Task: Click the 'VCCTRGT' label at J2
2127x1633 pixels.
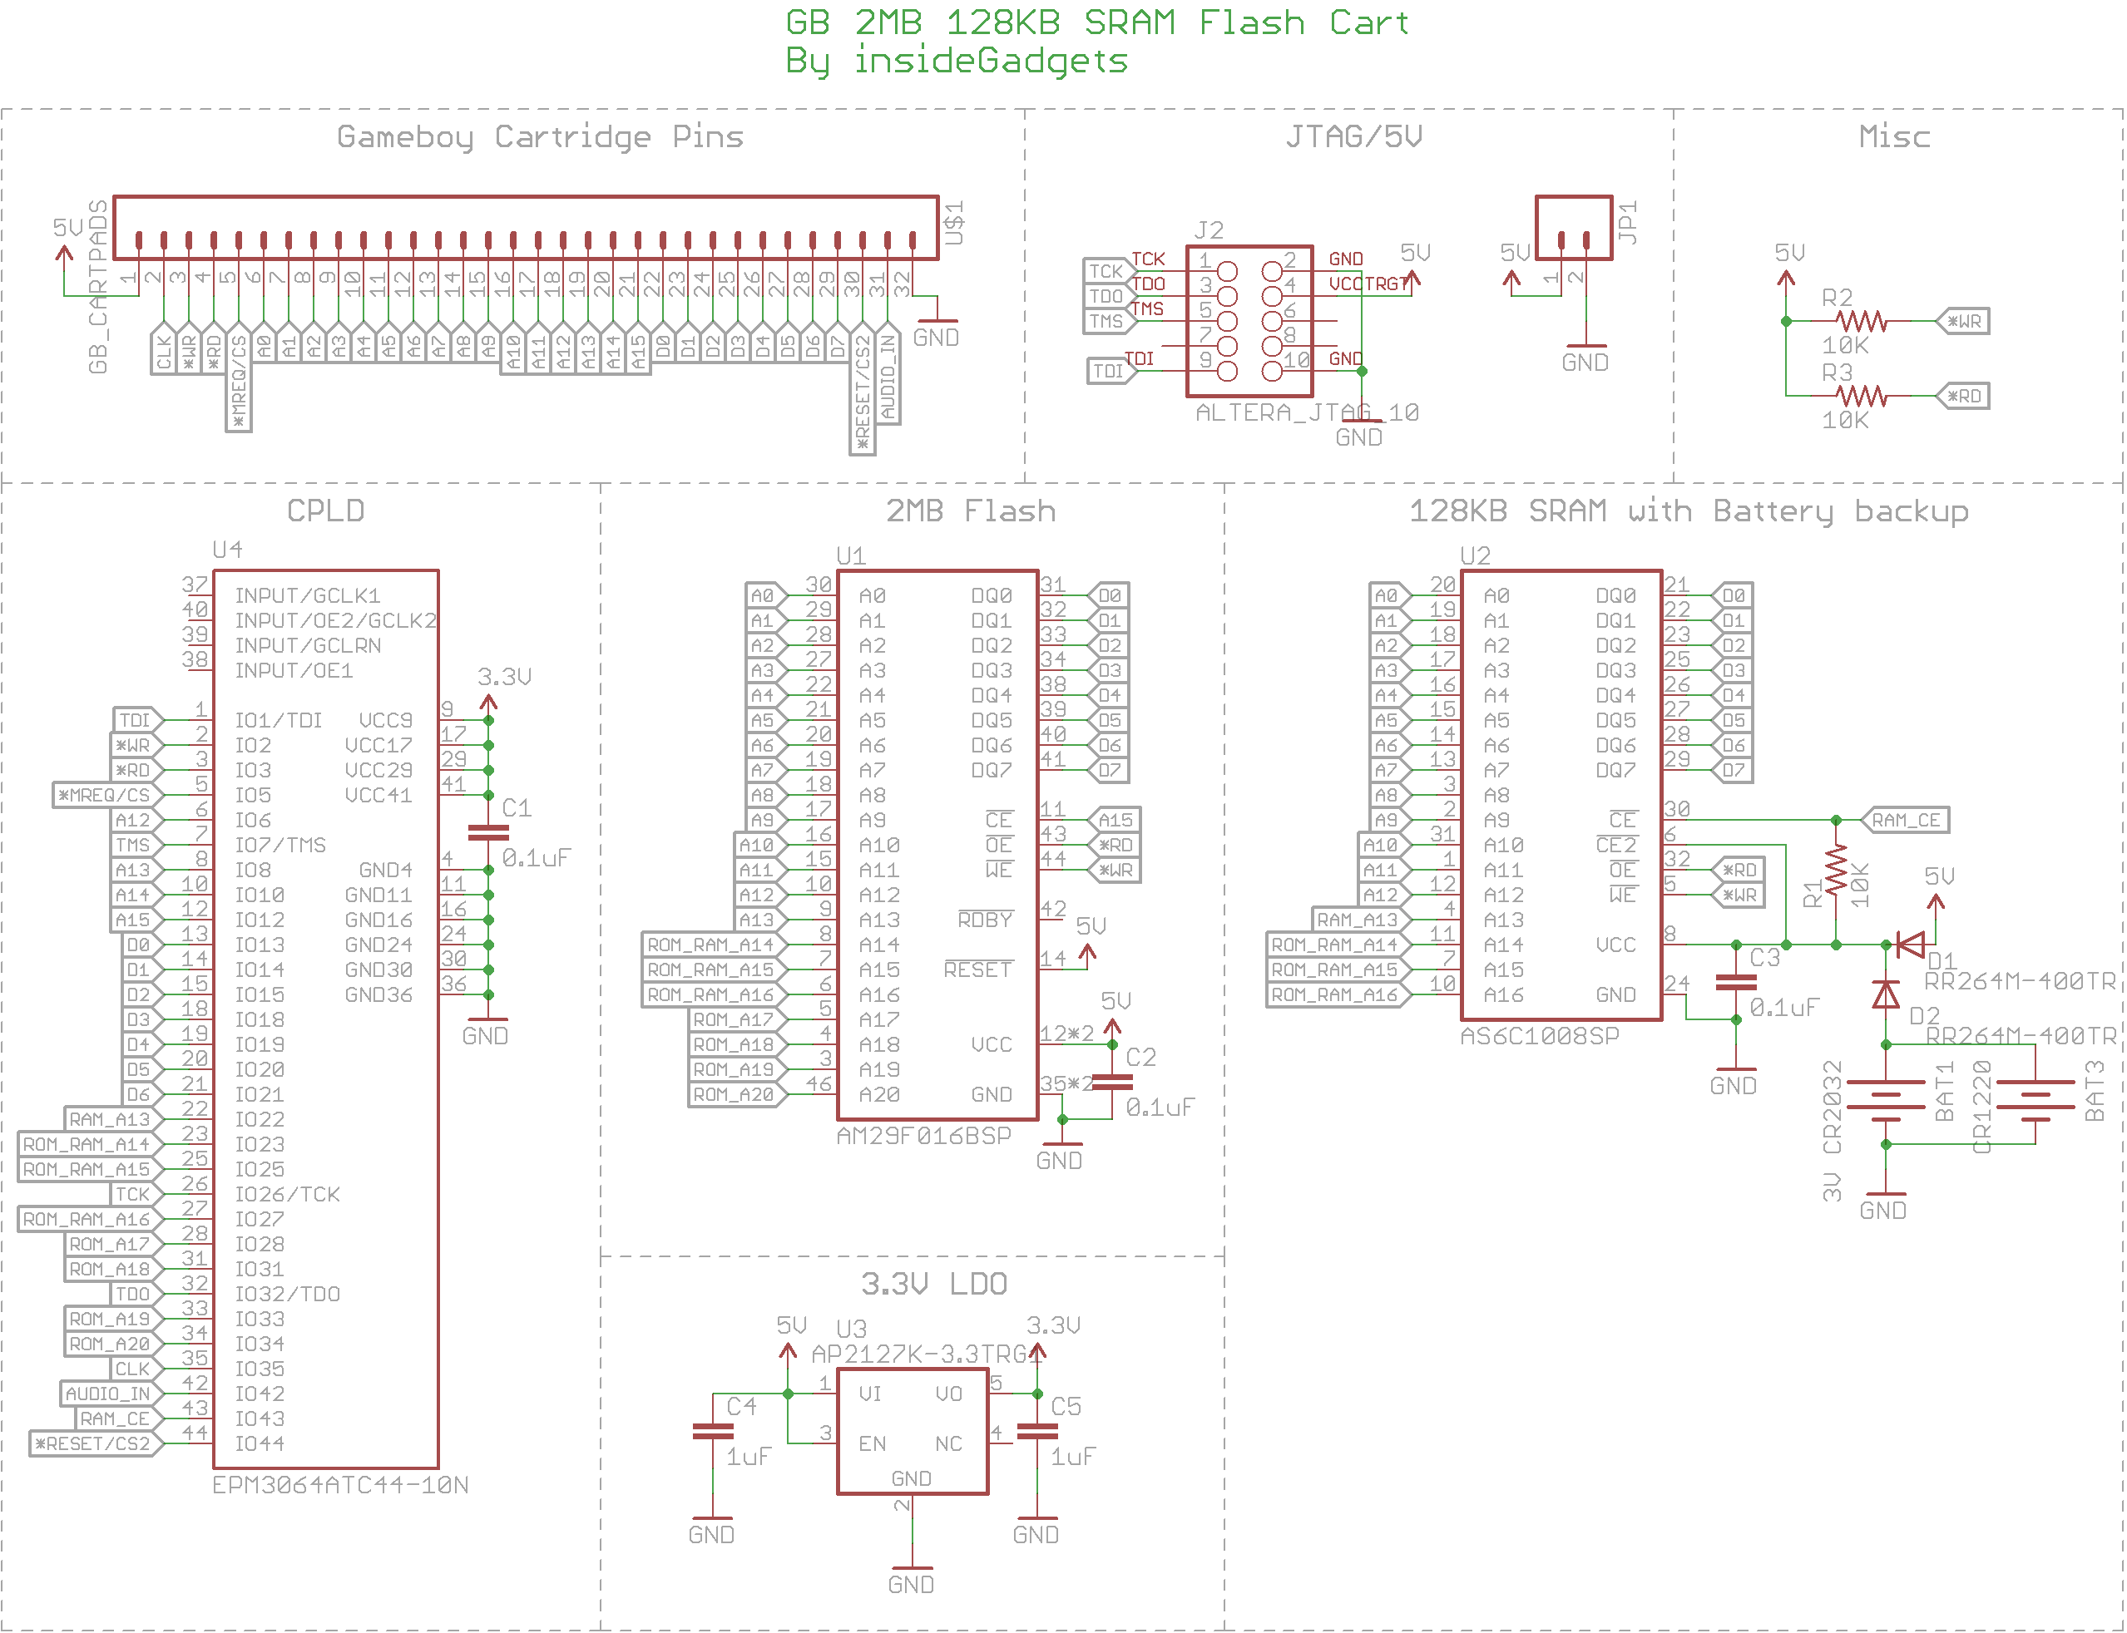Action: coord(1369,284)
